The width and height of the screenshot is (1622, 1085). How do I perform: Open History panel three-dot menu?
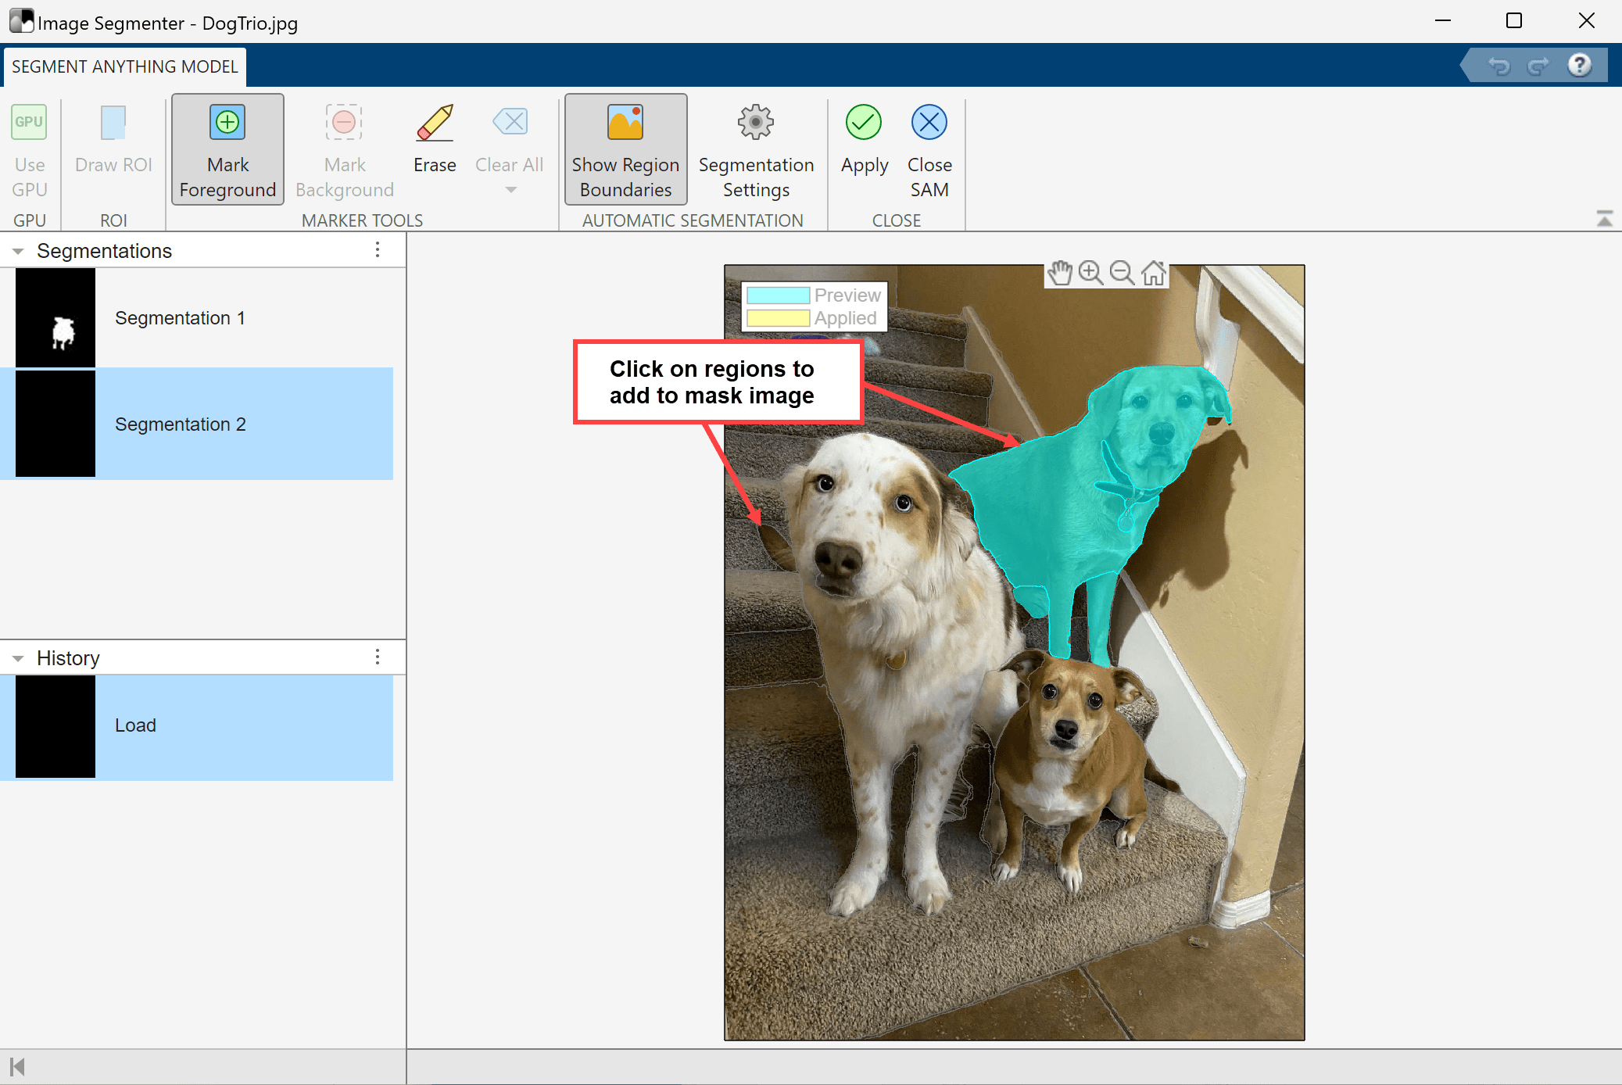coord(378,657)
